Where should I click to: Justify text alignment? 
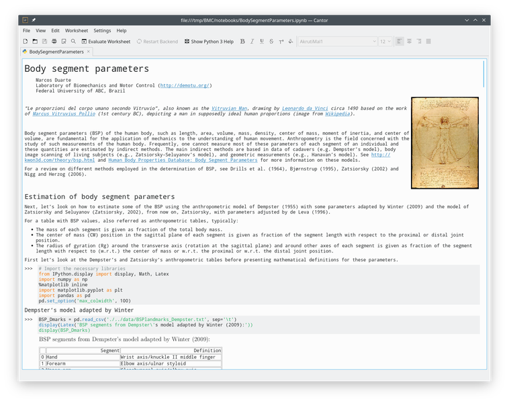tap(428, 41)
